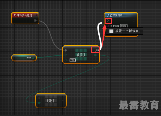Edit the 777 value field on ADD node
Image resolution: width=161 pixels, height=116 pixels.
point(73,60)
